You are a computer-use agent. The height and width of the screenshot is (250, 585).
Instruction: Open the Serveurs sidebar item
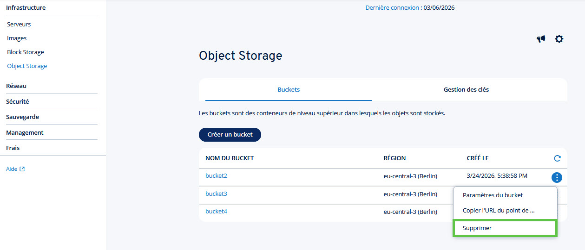click(x=19, y=24)
